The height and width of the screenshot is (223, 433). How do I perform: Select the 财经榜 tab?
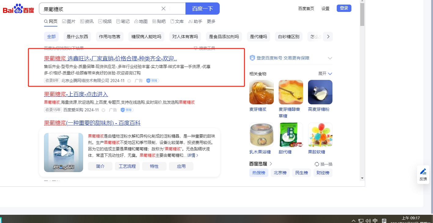[323, 173]
